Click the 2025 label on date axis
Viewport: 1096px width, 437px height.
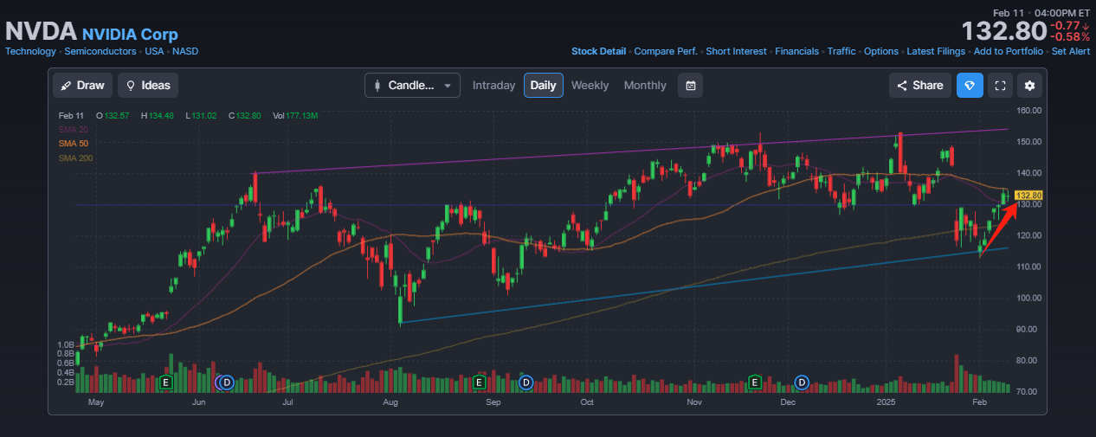[885, 402]
